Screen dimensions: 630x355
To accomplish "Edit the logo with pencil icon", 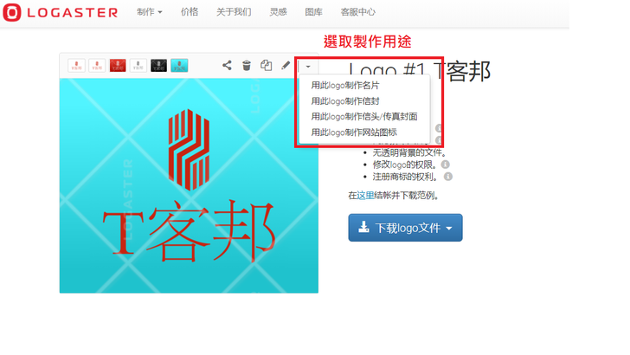I will 286,65.
